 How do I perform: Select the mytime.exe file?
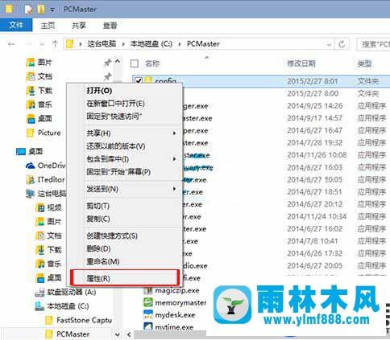(168, 327)
